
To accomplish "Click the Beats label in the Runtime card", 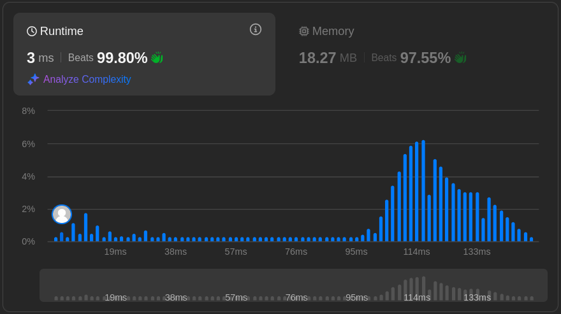I will pyautogui.click(x=80, y=57).
